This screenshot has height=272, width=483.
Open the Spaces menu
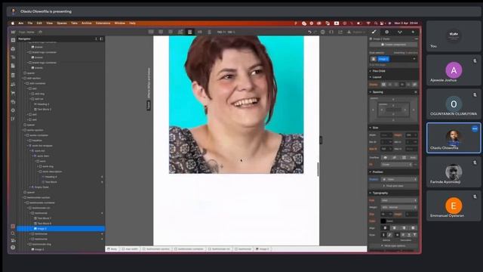[62, 23]
